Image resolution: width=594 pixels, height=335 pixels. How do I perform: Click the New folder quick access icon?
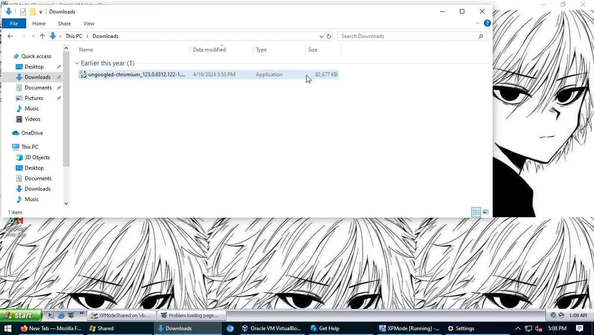coord(33,12)
